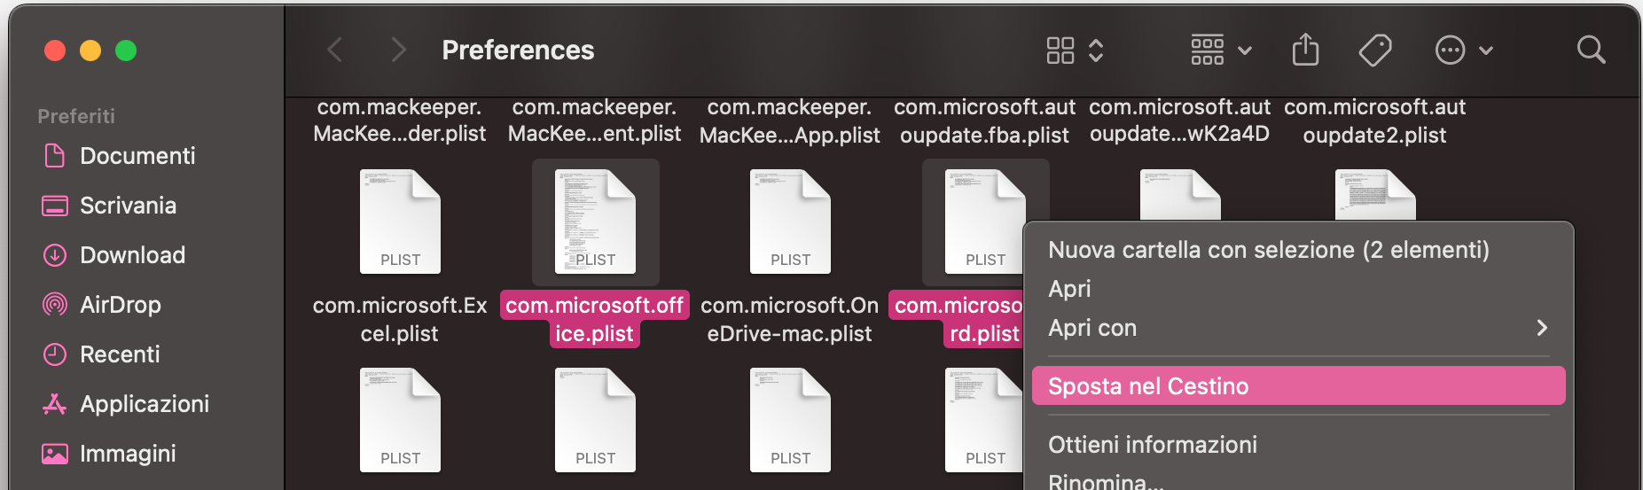The height and width of the screenshot is (490, 1643).
Task: Open the Action ellipsis menu icon
Action: (x=1450, y=50)
